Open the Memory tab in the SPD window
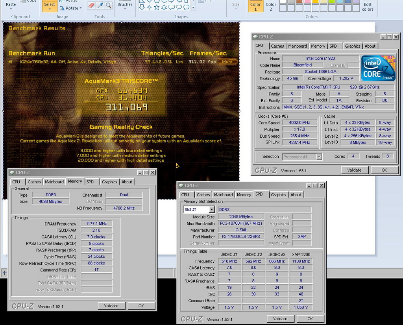Image resolution: width=403 pixels, height=325 pixels. [x=244, y=195]
